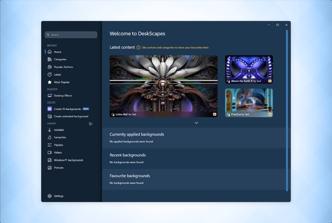The height and width of the screenshot is (223, 332).
Task: Open Playlists in the library
Action: point(58,145)
